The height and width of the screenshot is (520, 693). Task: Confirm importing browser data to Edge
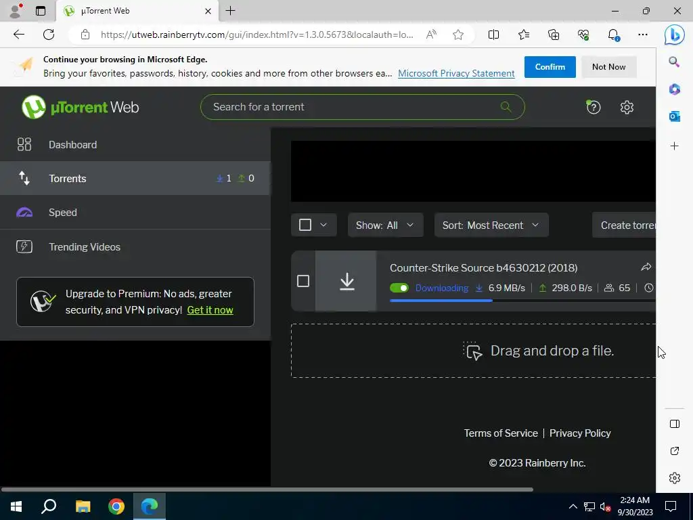pos(550,67)
